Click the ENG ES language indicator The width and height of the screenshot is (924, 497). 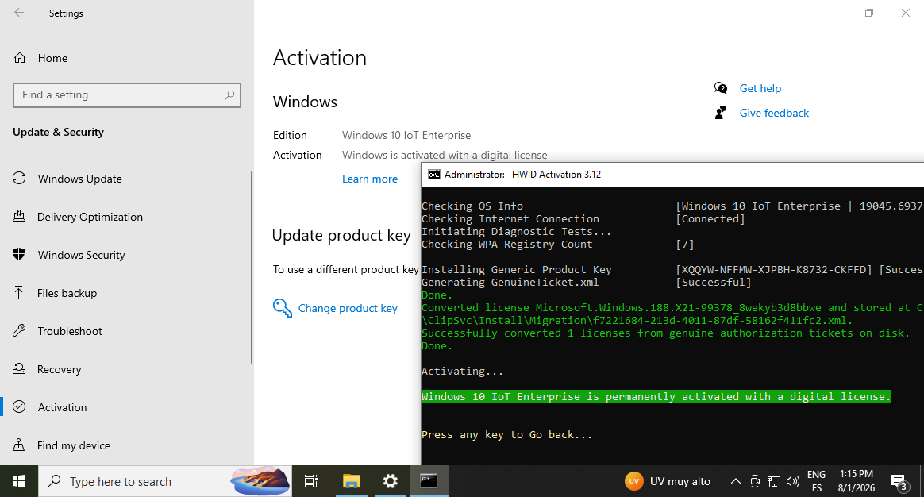click(x=816, y=481)
